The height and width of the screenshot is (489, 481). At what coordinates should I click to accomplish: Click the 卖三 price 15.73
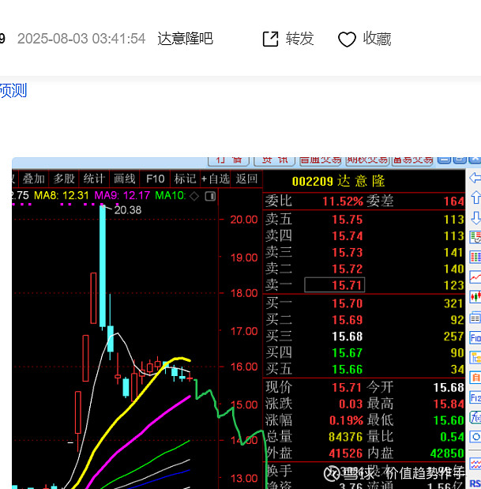click(x=347, y=253)
